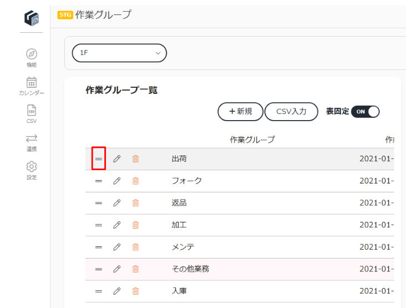Open the 設定 gear icon
This screenshot has width=408, height=308.
tap(32, 166)
